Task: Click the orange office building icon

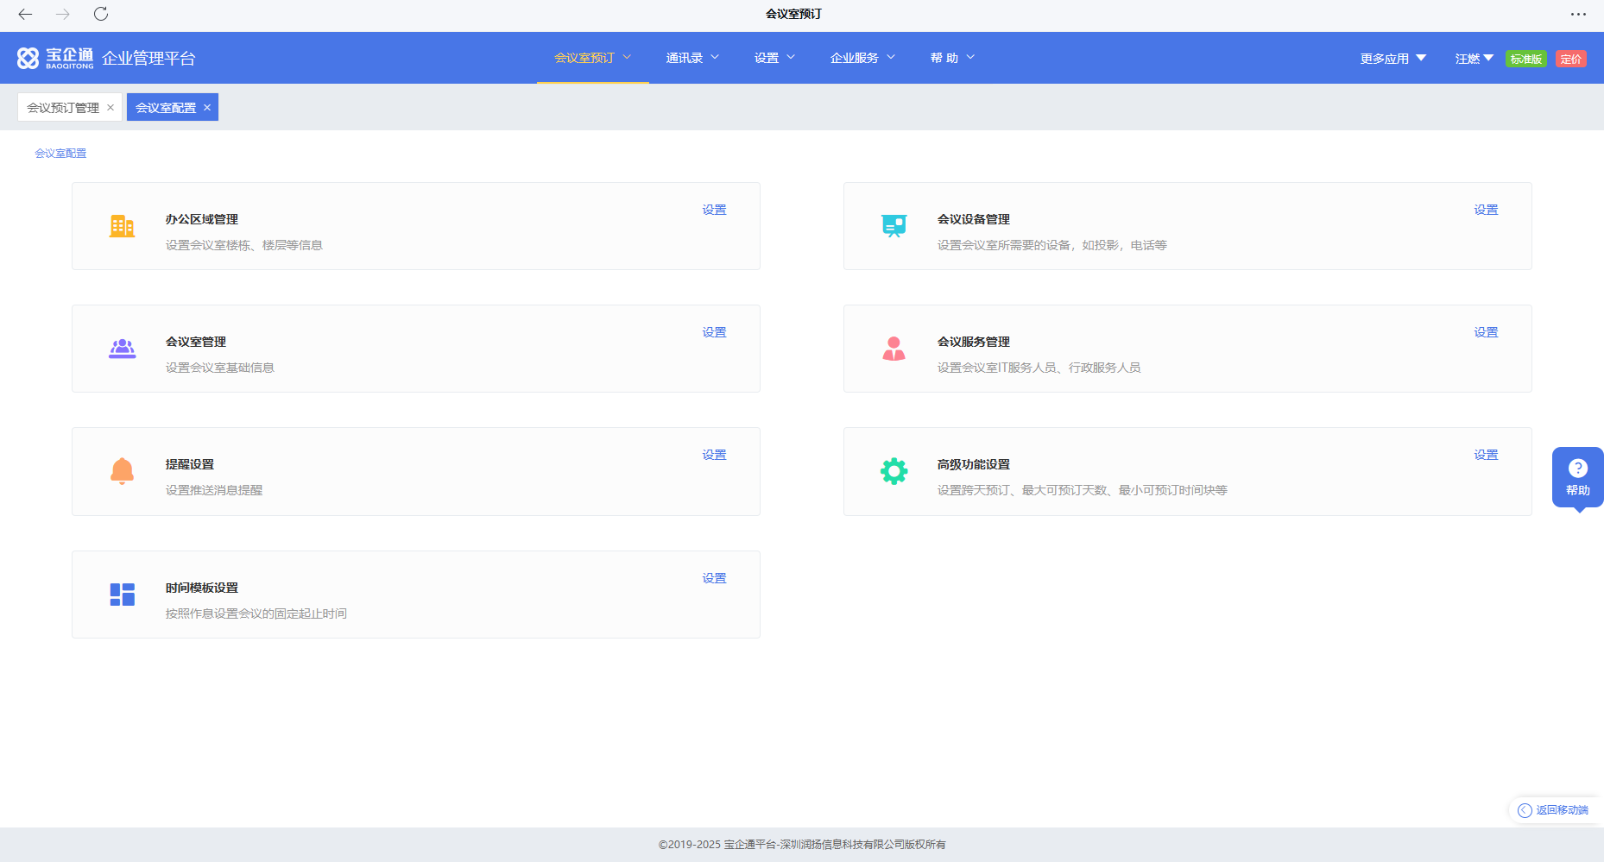Action: click(x=122, y=226)
